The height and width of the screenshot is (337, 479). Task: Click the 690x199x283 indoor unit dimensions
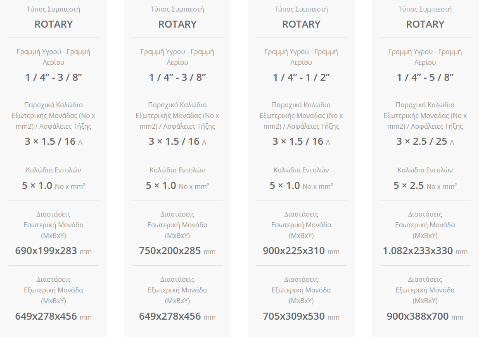pyautogui.click(x=46, y=251)
